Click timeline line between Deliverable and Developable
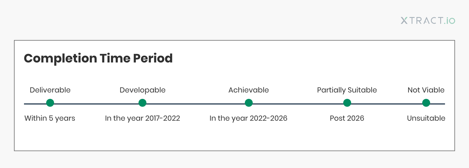This screenshot has width=469, height=168. (x=96, y=104)
